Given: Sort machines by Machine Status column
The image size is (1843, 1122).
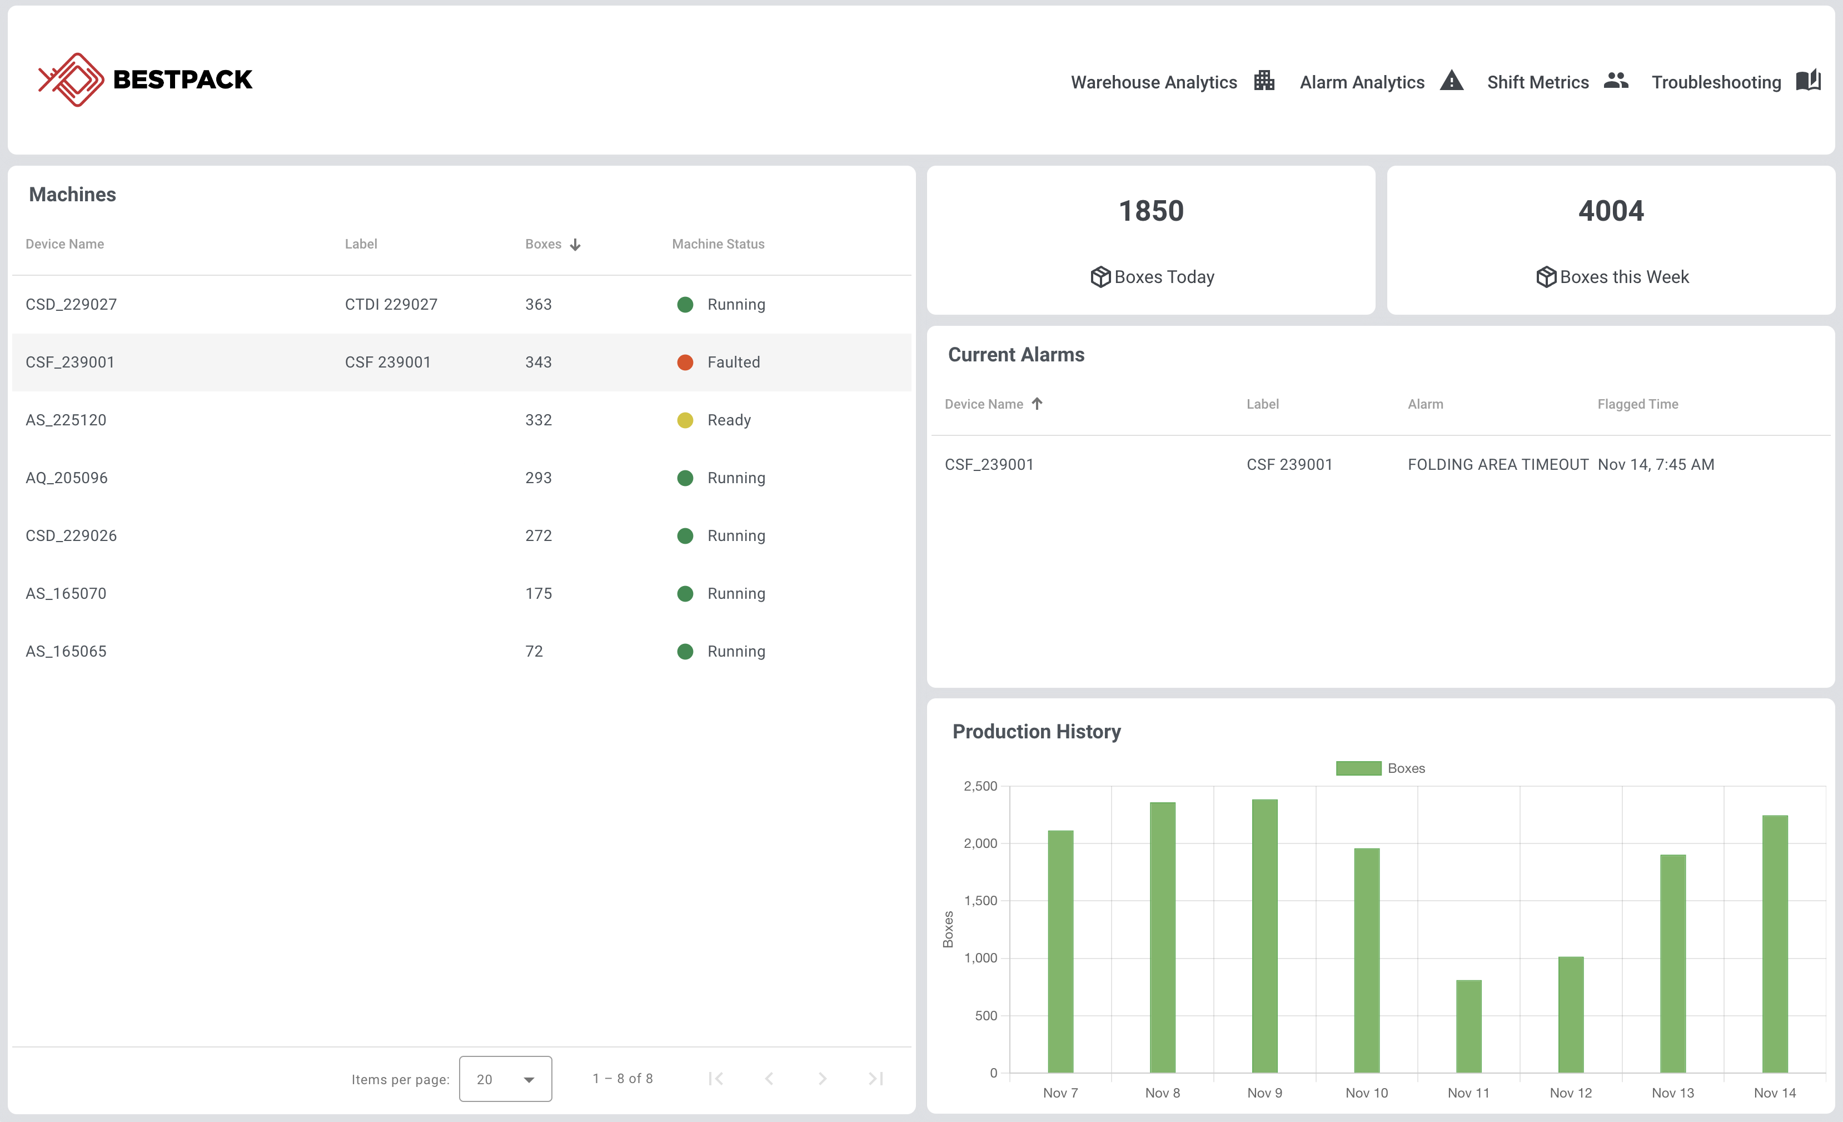Looking at the screenshot, I should (x=718, y=244).
